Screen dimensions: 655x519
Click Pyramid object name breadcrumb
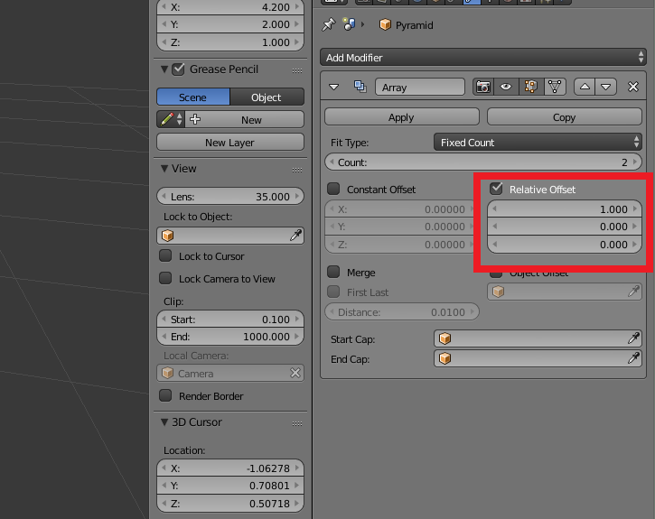tap(414, 25)
